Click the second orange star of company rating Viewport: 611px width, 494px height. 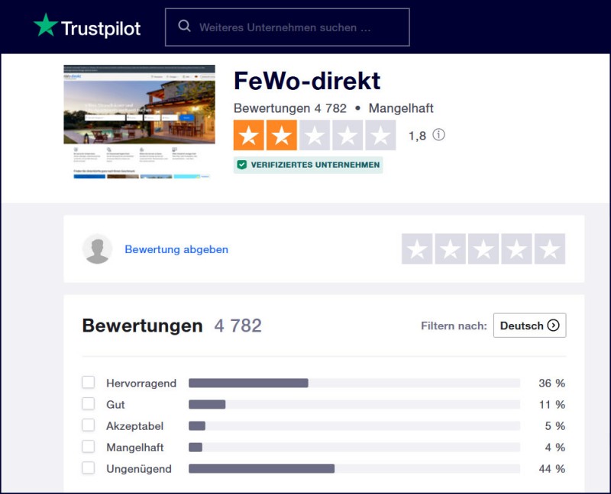[282, 135]
